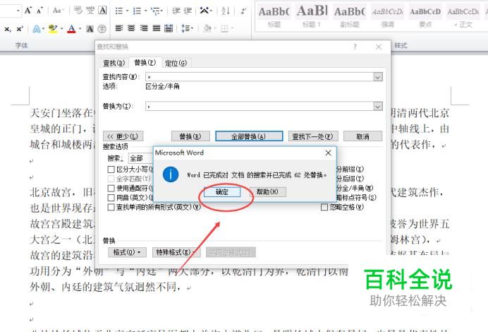Tick the 全字匹配 checkbox
The width and height of the screenshot is (488, 332).
pos(111,179)
